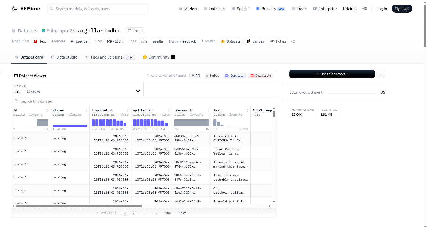The width and height of the screenshot is (427, 229).
Task: Click the horizontal scroll right arrow
Action: 270,206
